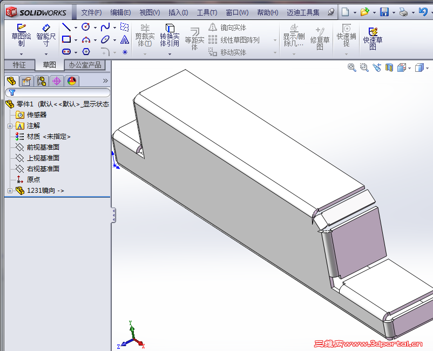Open the 文件(F) menu
This screenshot has height=351, width=433.
91,12
